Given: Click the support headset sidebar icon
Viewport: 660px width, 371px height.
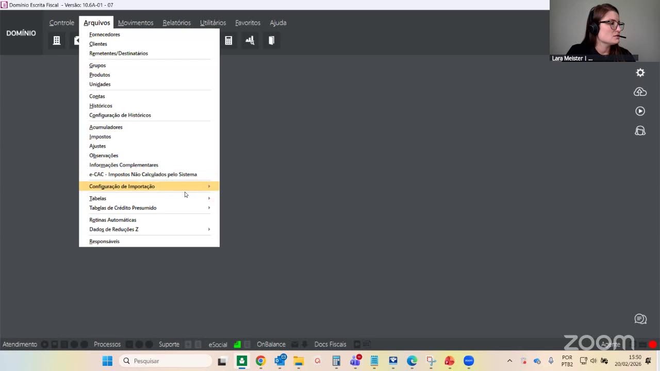Looking at the screenshot, I should pyautogui.click(x=640, y=131).
